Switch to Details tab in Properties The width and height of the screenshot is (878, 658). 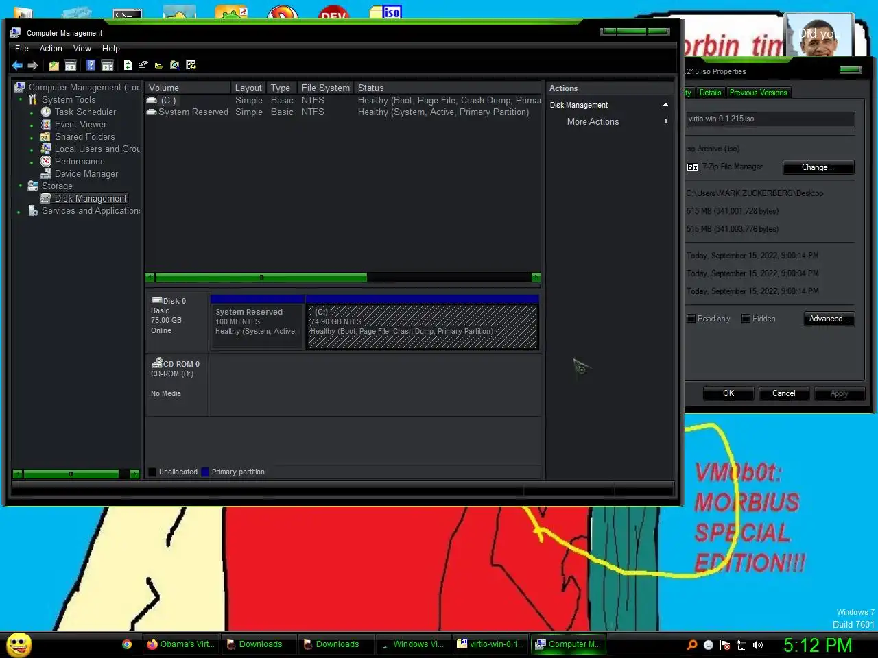[710, 93]
